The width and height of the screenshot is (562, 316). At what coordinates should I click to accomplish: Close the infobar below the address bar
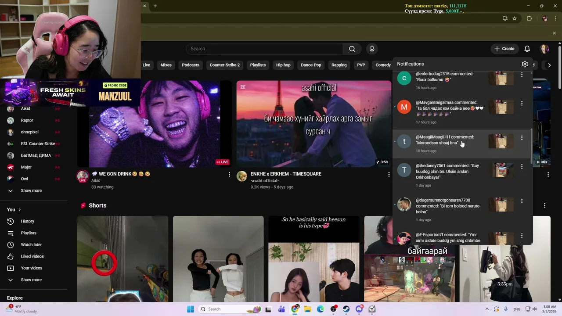click(x=554, y=33)
